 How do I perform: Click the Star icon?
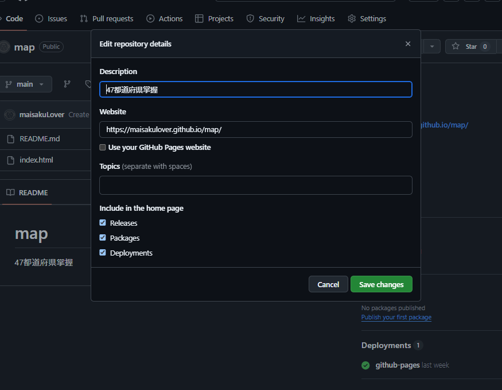456,47
